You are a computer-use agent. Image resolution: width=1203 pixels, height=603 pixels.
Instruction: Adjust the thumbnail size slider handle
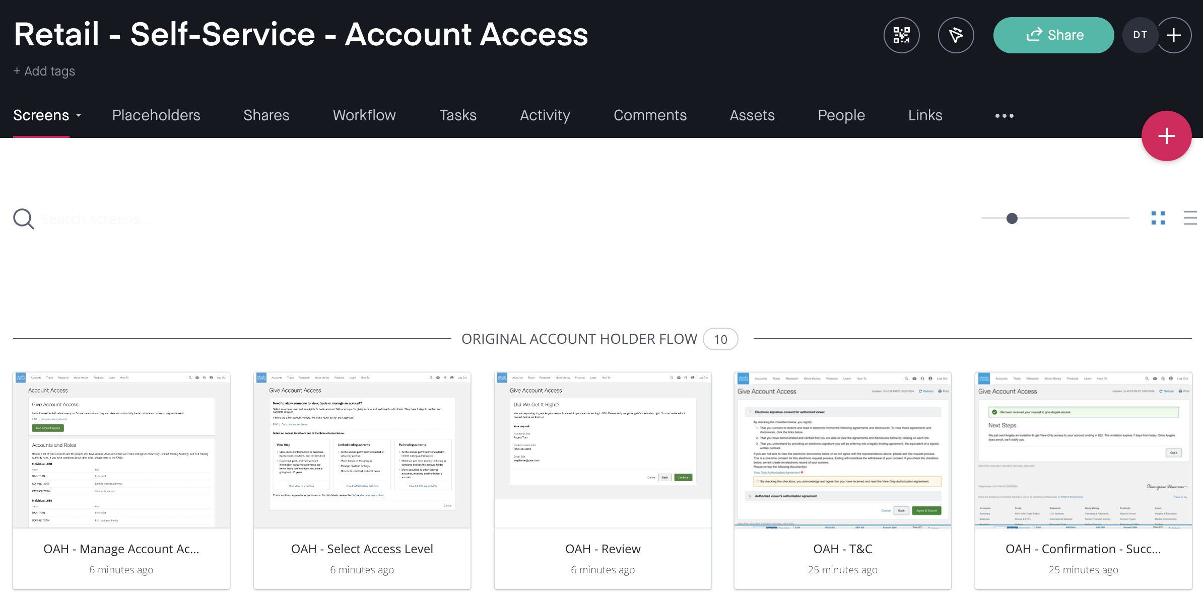point(1012,218)
